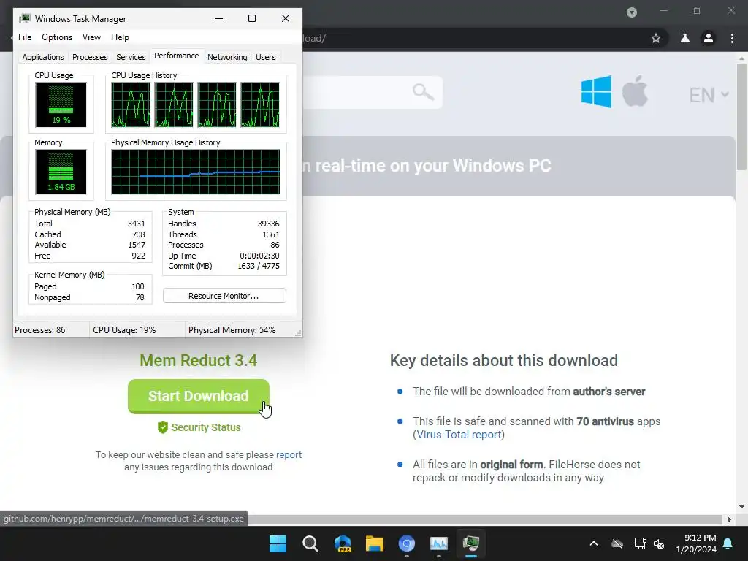Viewport: 748px width, 561px height.
Task: Click the Task Manager title bar icon
Action: pos(25,18)
